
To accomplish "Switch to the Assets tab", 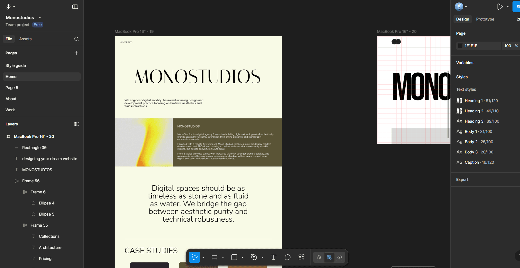I will pyautogui.click(x=25, y=39).
